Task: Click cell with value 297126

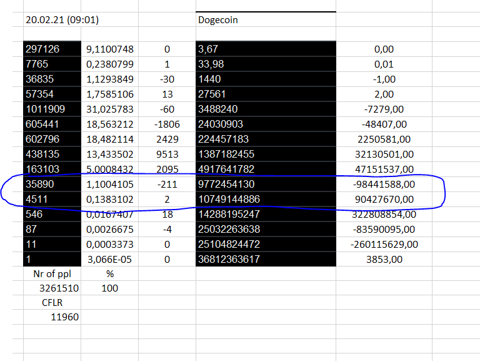Action: (52, 49)
